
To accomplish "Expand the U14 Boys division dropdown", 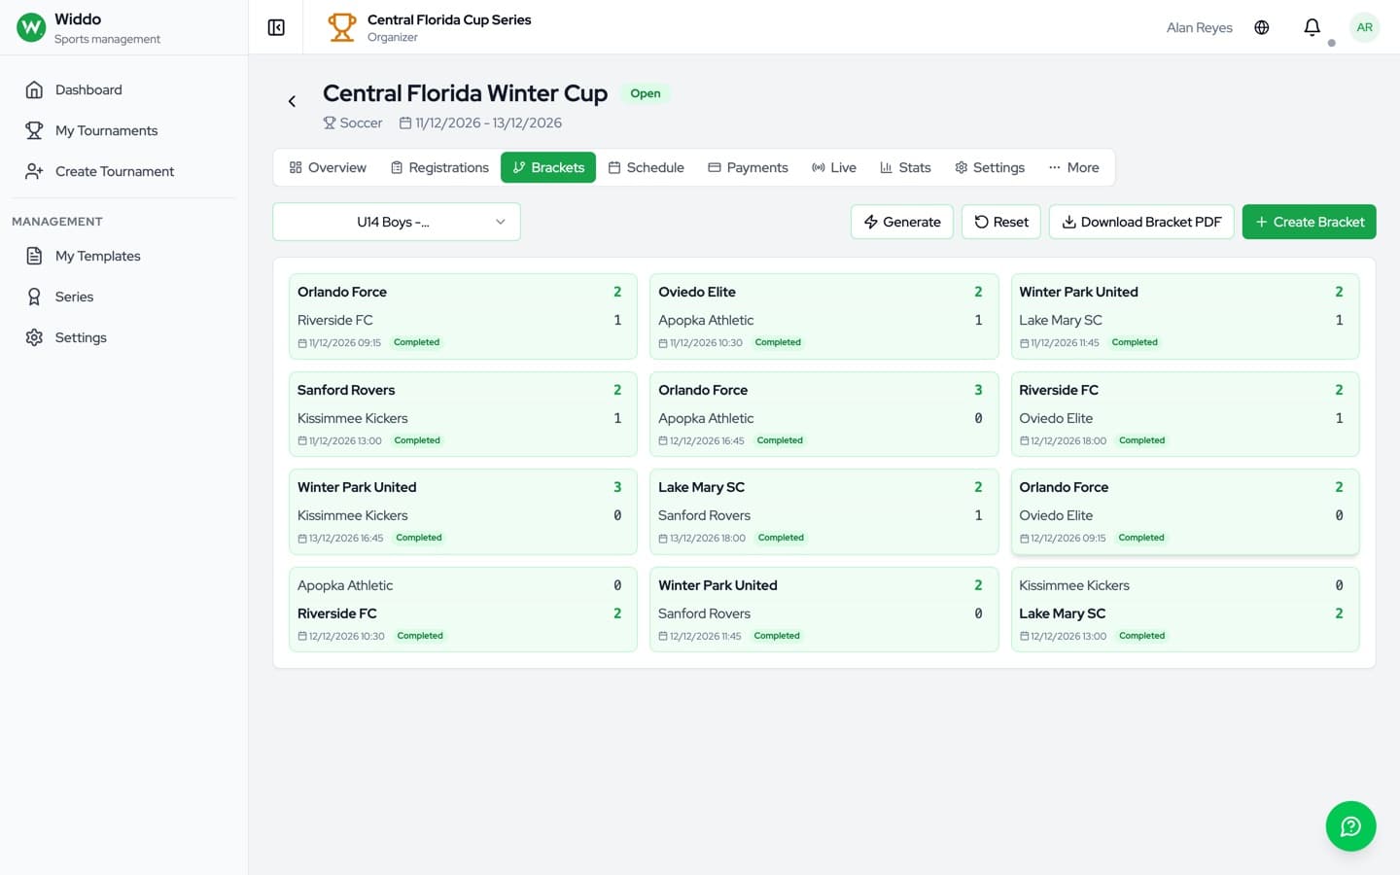I will click(x=397, y=222).
